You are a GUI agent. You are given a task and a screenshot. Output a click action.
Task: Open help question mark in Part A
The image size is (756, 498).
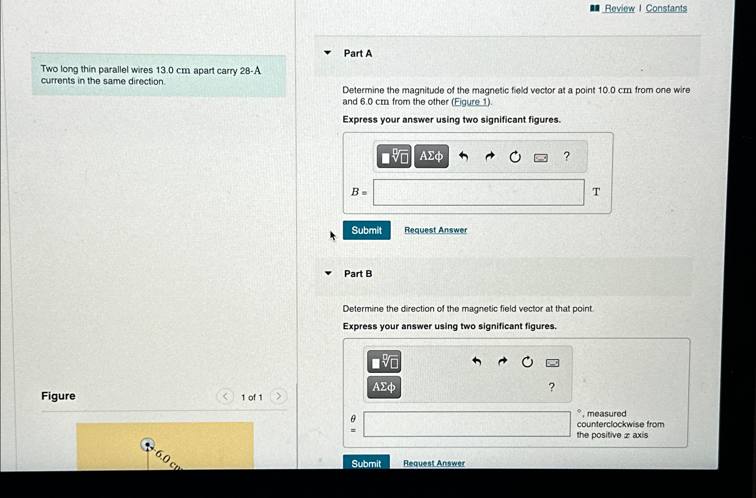click(x=567, y=156)
